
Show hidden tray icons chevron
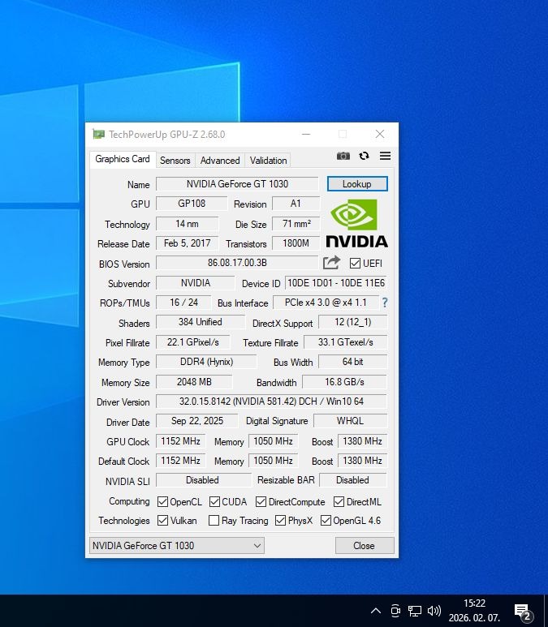tap(375, 611)
